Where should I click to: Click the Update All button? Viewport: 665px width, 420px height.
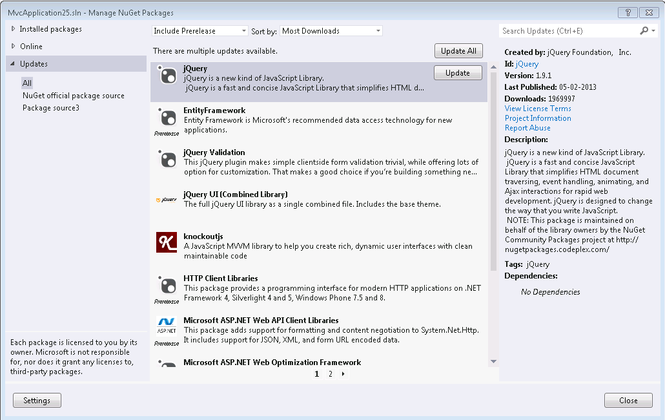point(458,50)
